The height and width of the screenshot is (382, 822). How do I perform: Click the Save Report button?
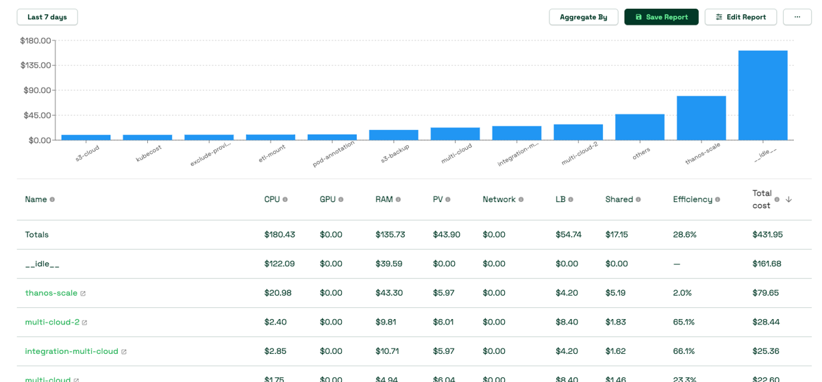pos(661,17)
